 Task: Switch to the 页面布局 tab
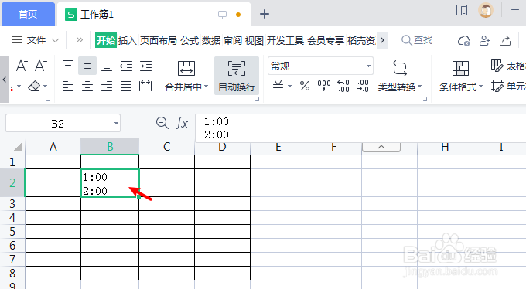coord(159,40)
